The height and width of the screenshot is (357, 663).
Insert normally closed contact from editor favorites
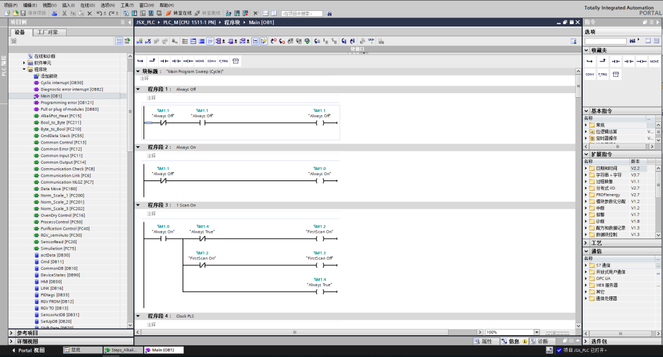[176, 61]
